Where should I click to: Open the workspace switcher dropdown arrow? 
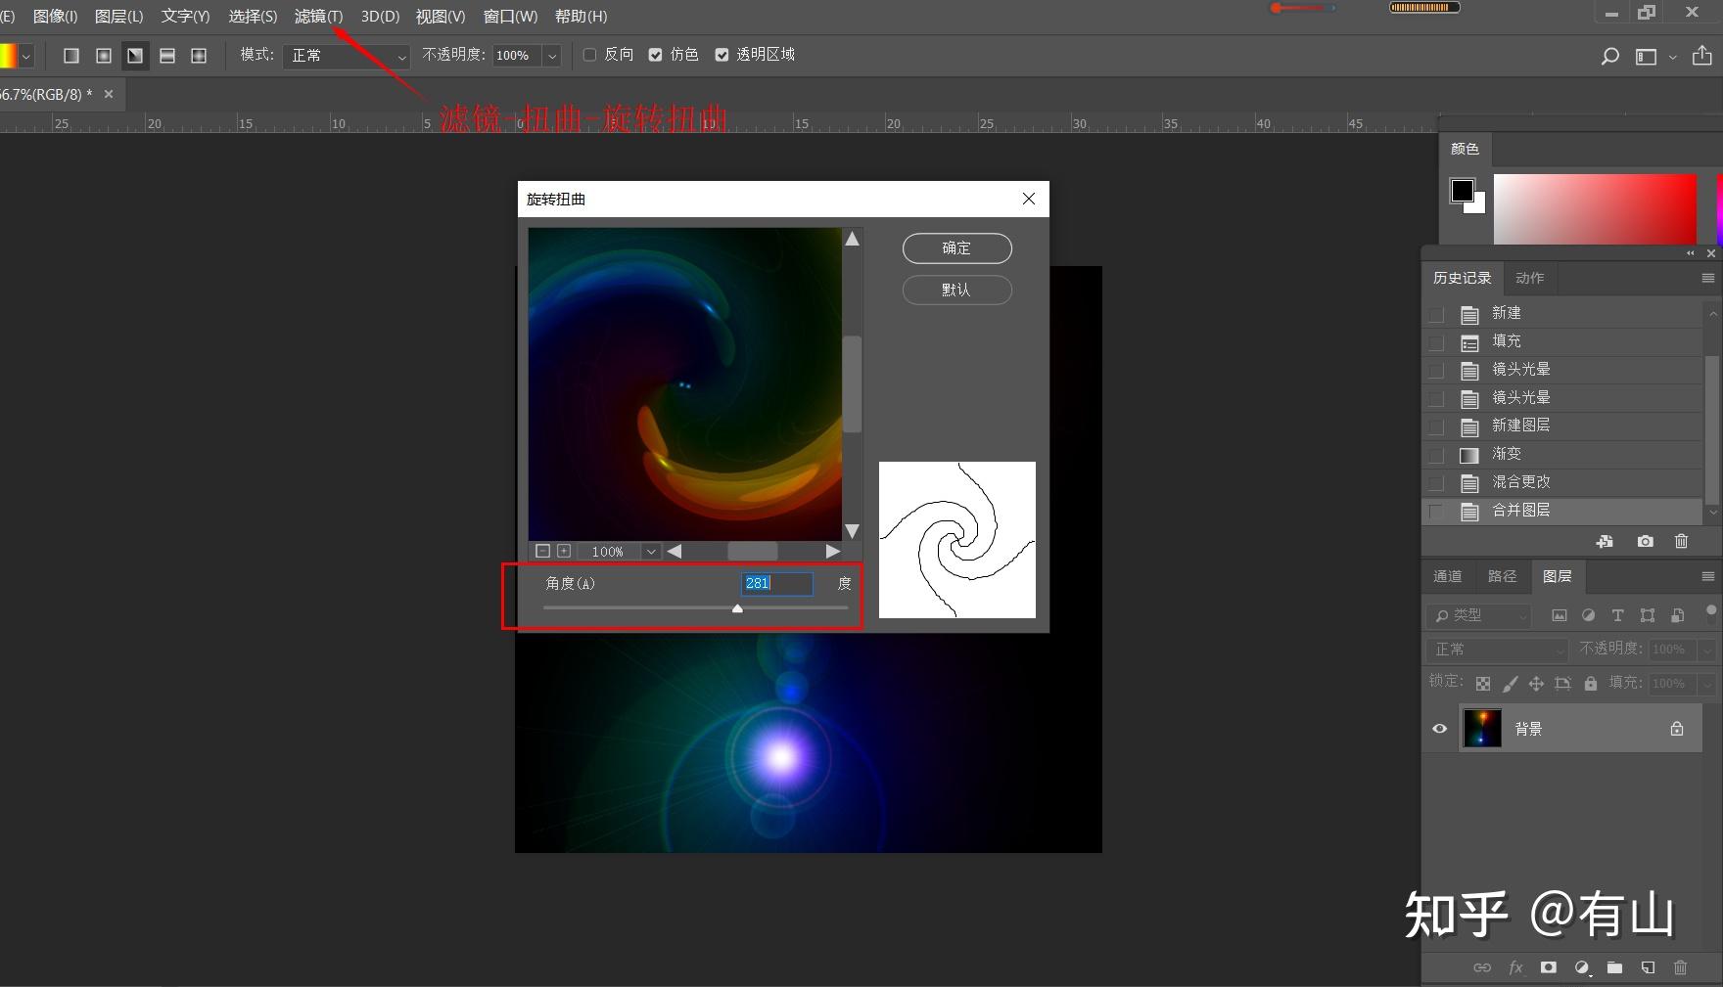tap(1672, 57)
